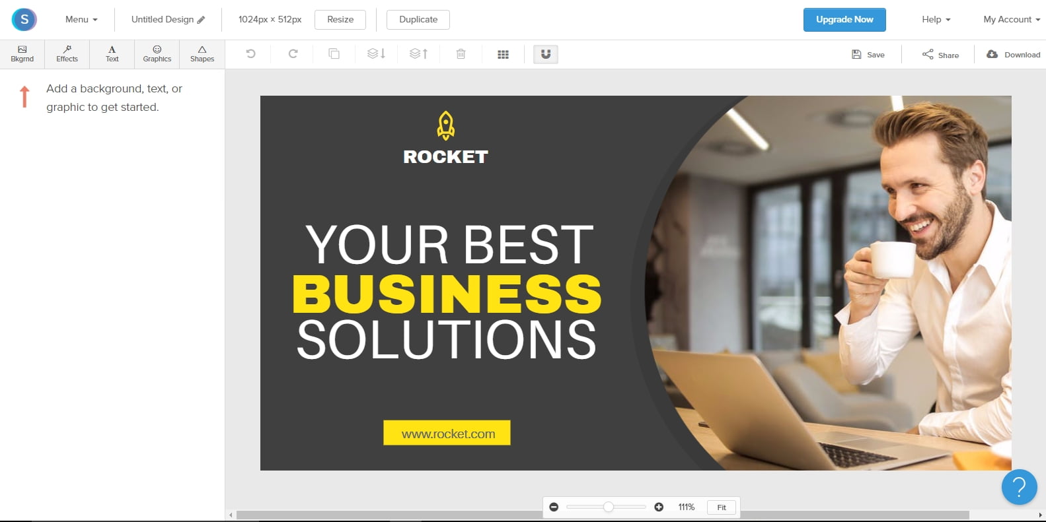Open the Bkgrnd panel
The width and height of the screenshot is (1046, 522).
tap(22, 54)
